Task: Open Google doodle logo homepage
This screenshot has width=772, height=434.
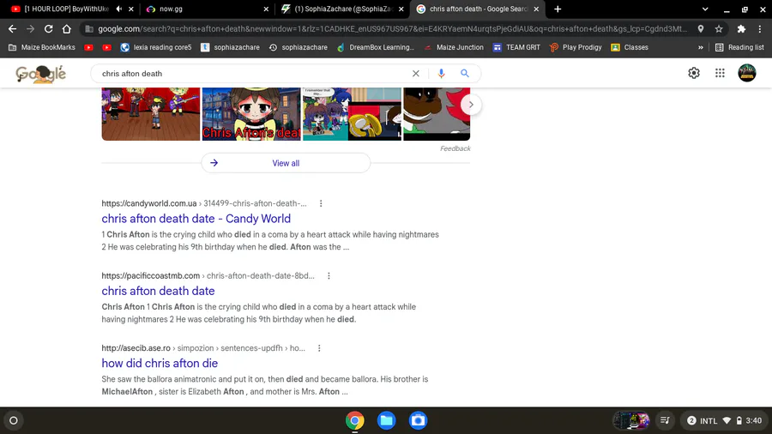Action: (41, 74)
